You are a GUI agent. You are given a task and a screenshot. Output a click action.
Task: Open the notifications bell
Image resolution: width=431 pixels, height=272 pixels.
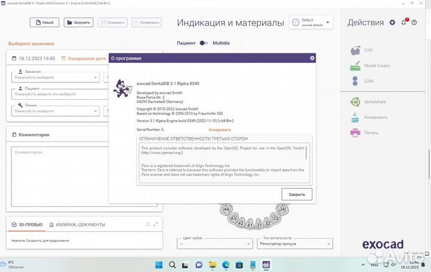tap(404, 23)
